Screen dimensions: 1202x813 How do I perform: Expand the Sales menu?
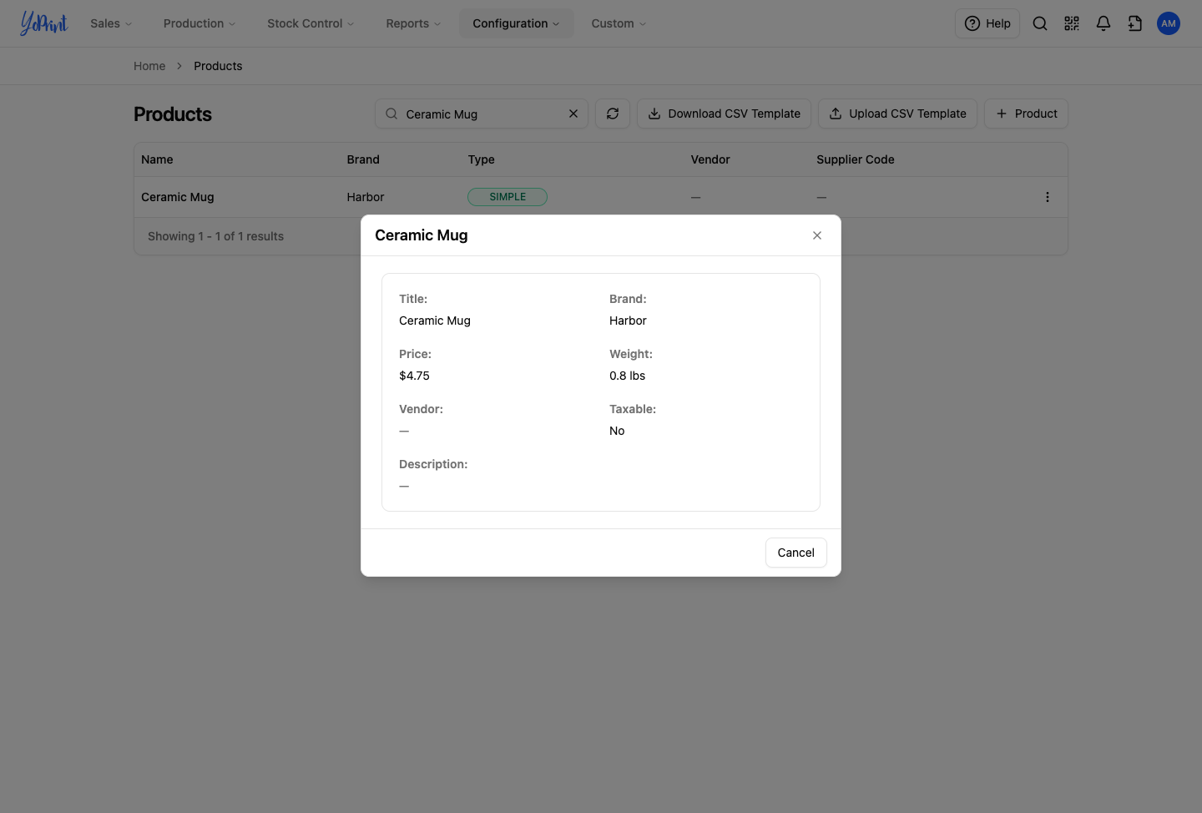pyautogui.click(x=111, y=23)
